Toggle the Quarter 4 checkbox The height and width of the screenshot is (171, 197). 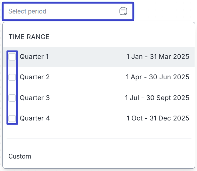tap(12, 118)
